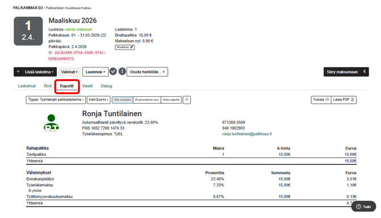381x218 pixels.
Task: Expand the Valinnat dropdown
Action: click(69, 72)
